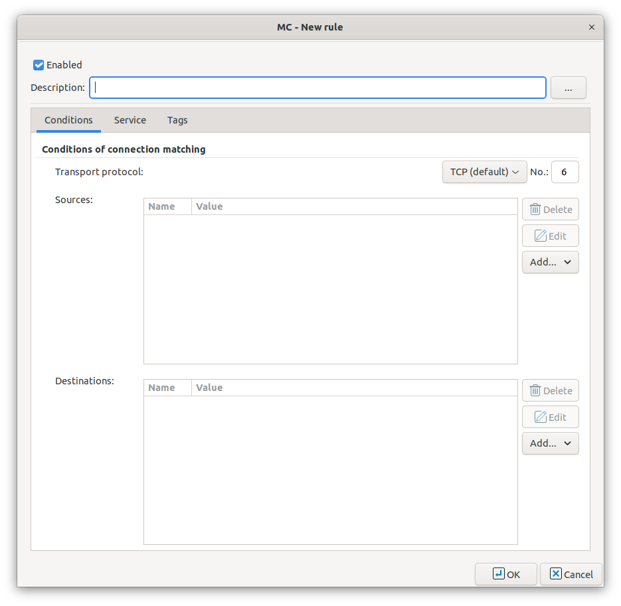Open the TCP (default) protocol dropdown

click(x=484, y=172)
